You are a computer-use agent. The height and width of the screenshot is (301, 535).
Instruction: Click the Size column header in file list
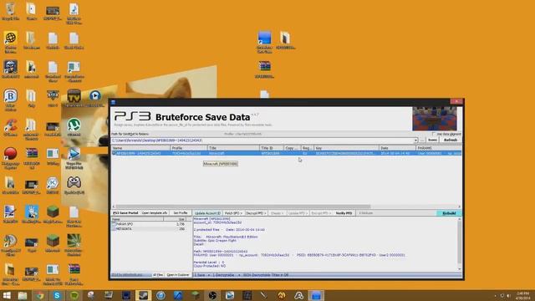pyautogui.click(x=176, y=219)
